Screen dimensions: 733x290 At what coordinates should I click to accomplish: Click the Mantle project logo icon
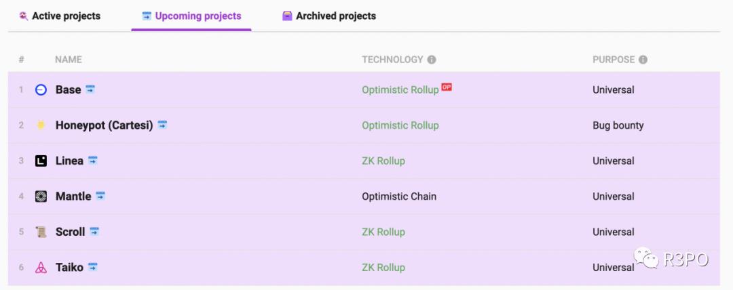pyautogui.click(x=41, y=196)
